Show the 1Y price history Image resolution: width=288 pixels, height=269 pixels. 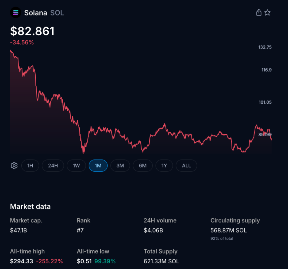pos(164,166)
